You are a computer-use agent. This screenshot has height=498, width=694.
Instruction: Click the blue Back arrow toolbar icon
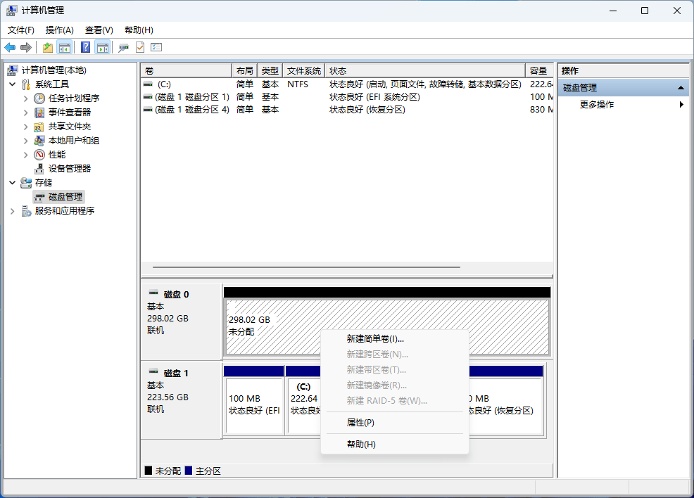tap(10, 48)
